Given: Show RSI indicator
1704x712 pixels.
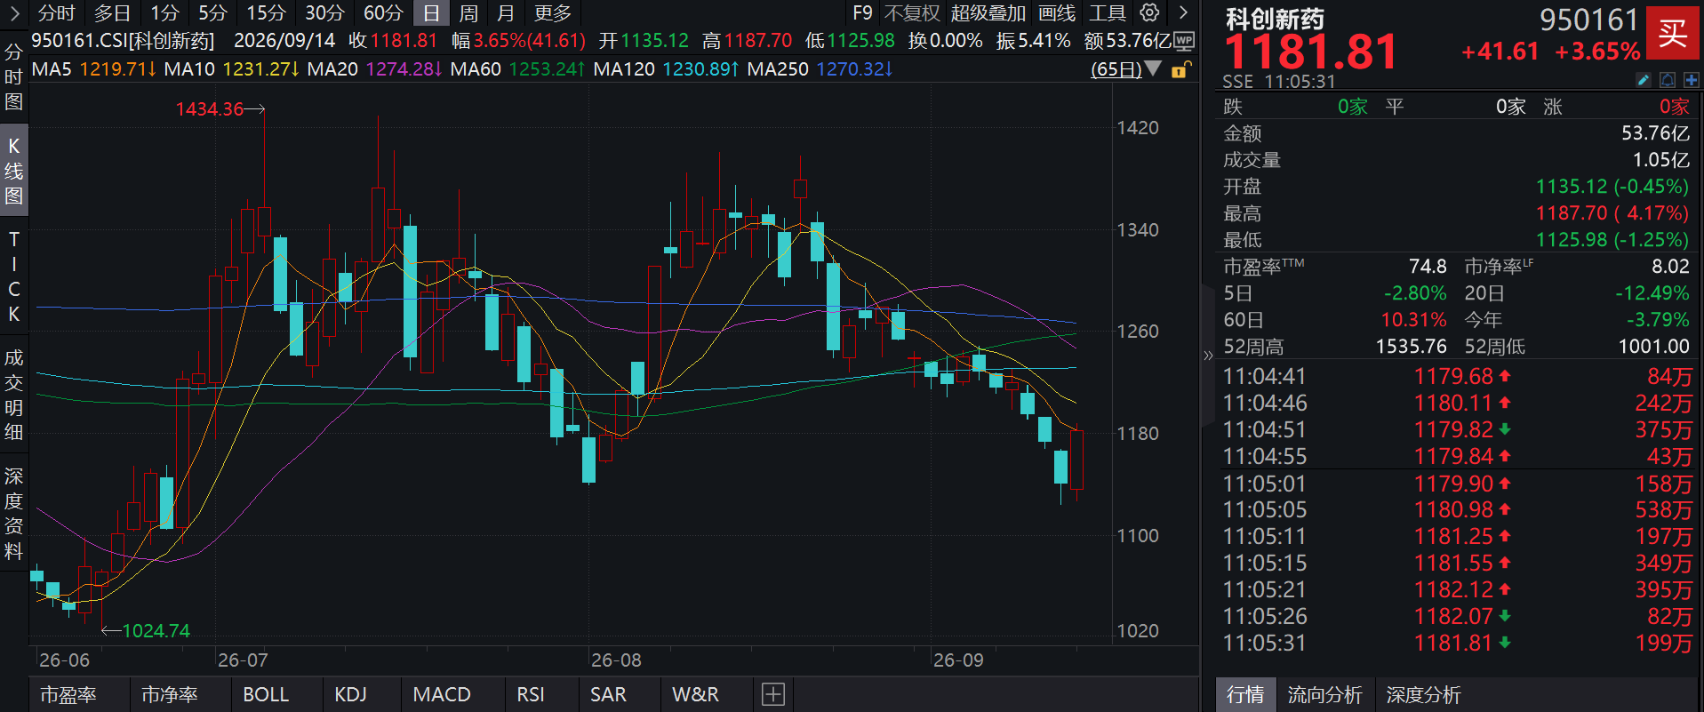Looking at the screenshot, I should [x=531, y=694].
